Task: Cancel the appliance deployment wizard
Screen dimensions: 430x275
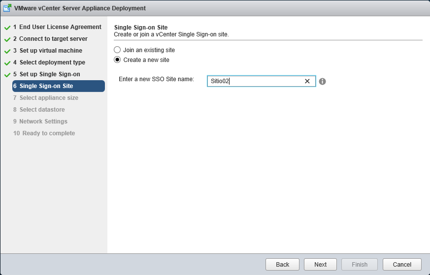Action: point(401,264)
